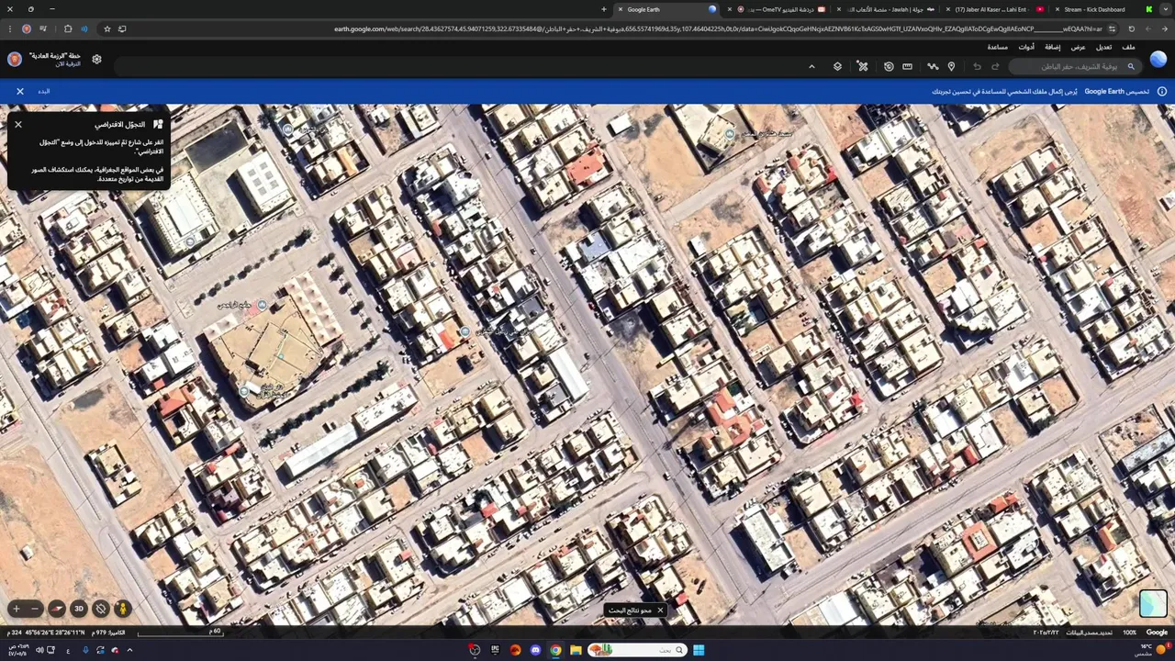The image size is (1175, 661).
Task: Open the File menu (ملف)
Action: [1128, 47]
